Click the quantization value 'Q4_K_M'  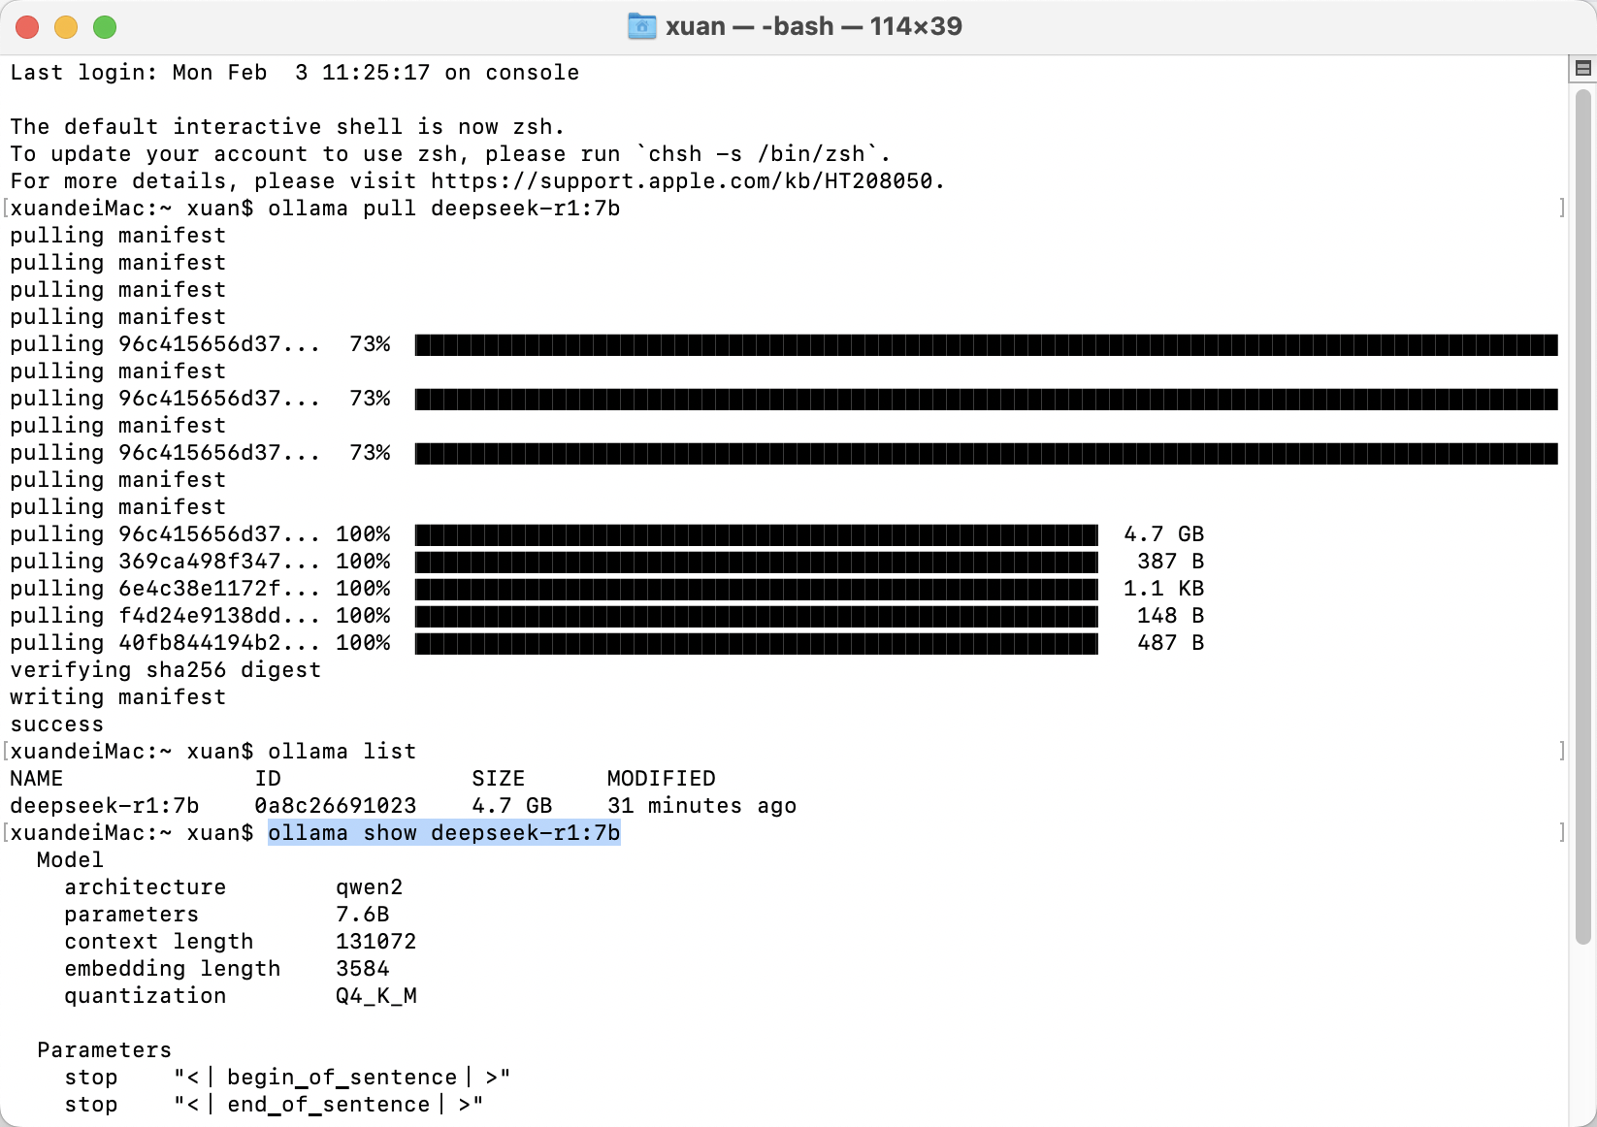376,996
